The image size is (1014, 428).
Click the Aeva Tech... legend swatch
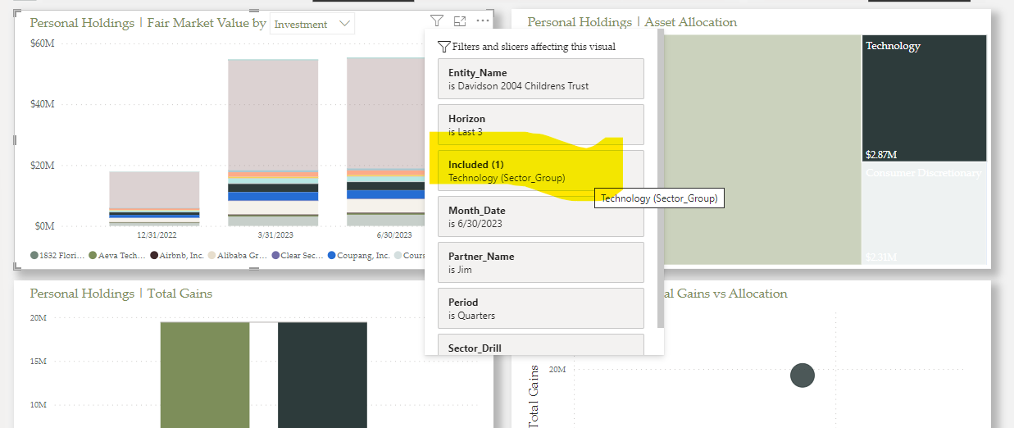click(93, 255)
